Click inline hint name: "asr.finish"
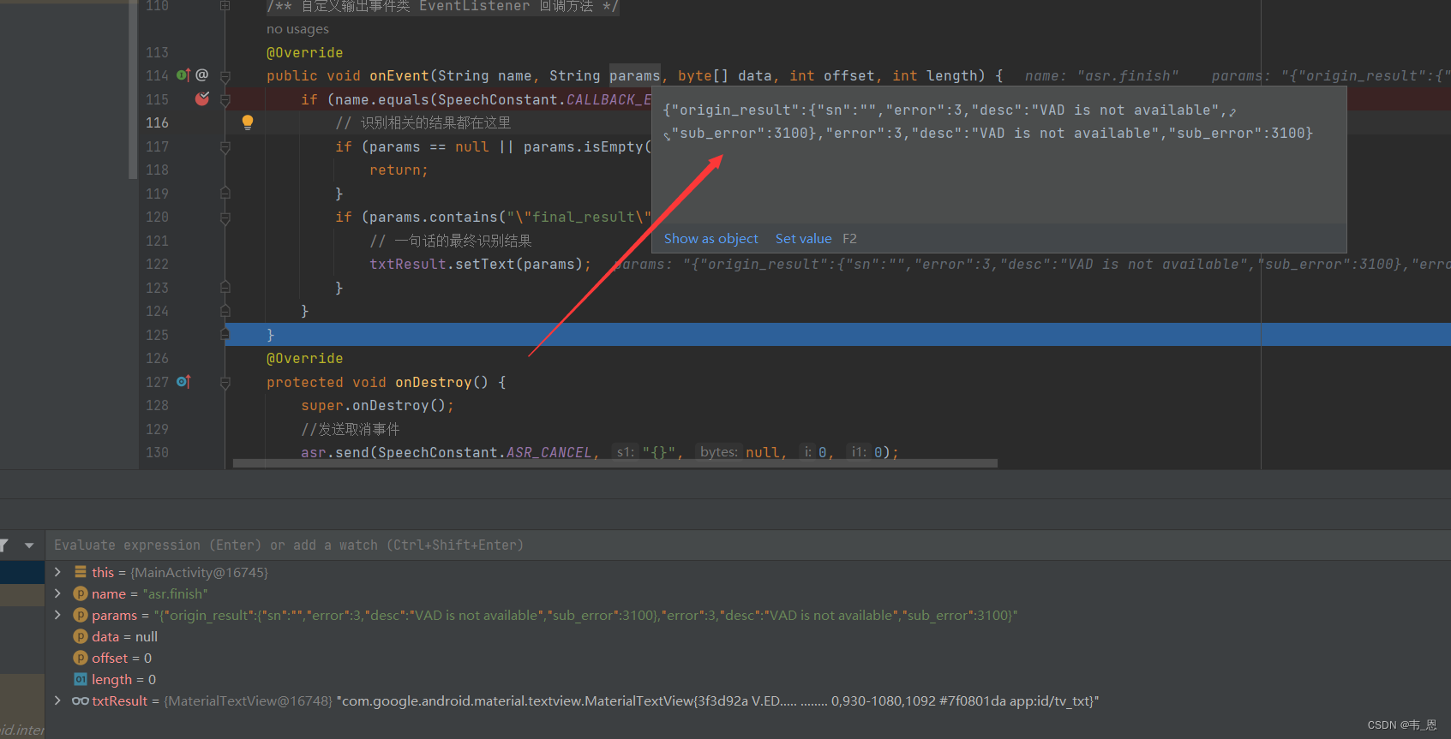The height and width of the screenshot is (739, 1451). point(1101,75)
